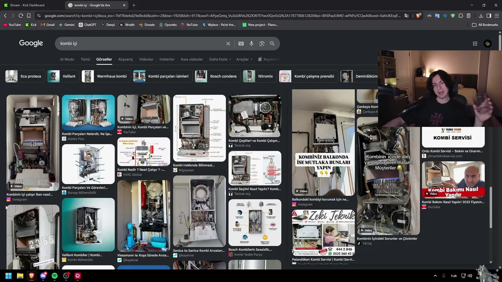Viewport: 502px width, 282px height.
Task: Open the Google Translate extension icon
Action: (x=437, y=16)
